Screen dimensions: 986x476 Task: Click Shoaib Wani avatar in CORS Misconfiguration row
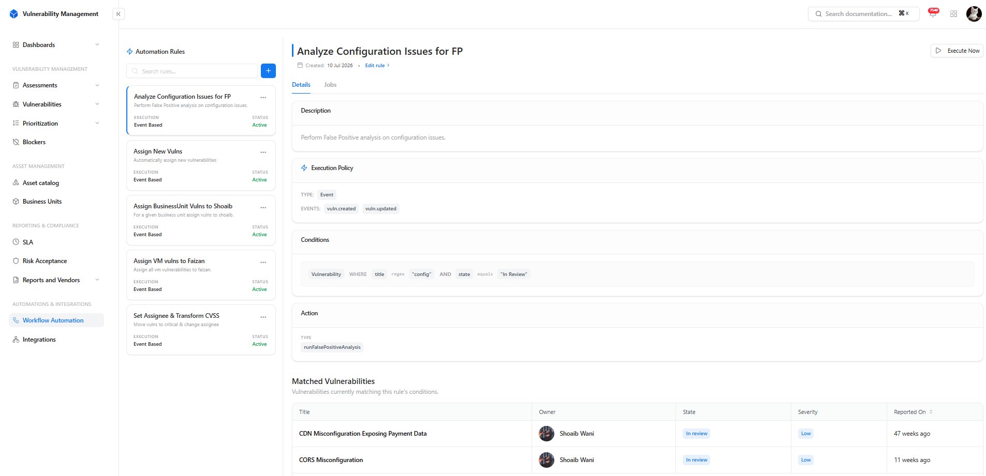[x=546, y=460]
